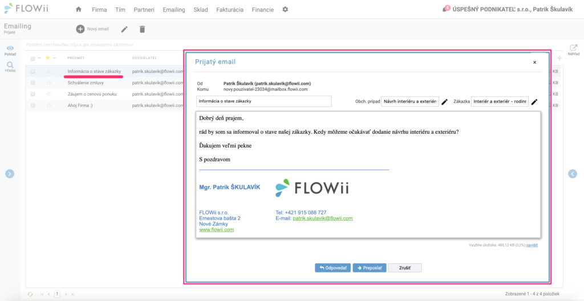Tick the select-all checkbox in table header

pos(33,59)
